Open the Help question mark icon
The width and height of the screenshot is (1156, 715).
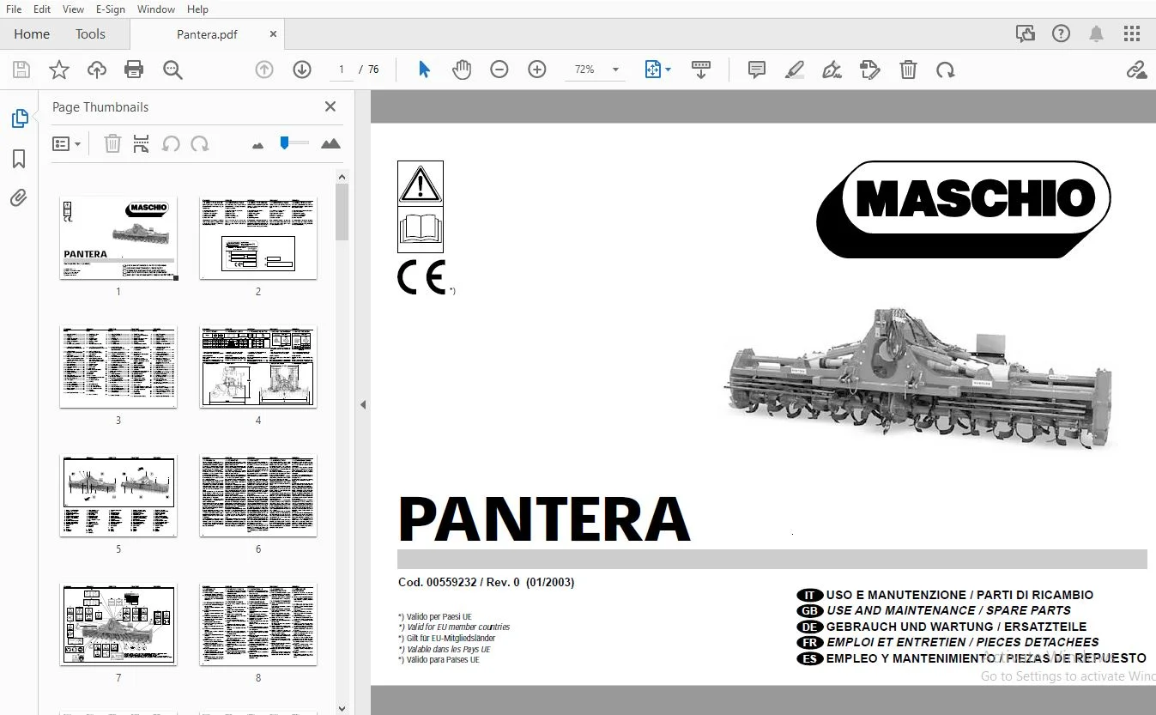[x=1062, y=34]
